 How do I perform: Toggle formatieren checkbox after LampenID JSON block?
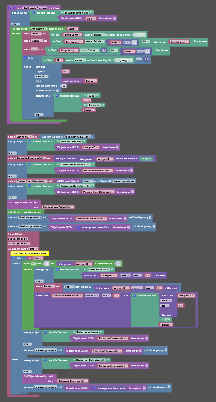(x=117, y=148)
